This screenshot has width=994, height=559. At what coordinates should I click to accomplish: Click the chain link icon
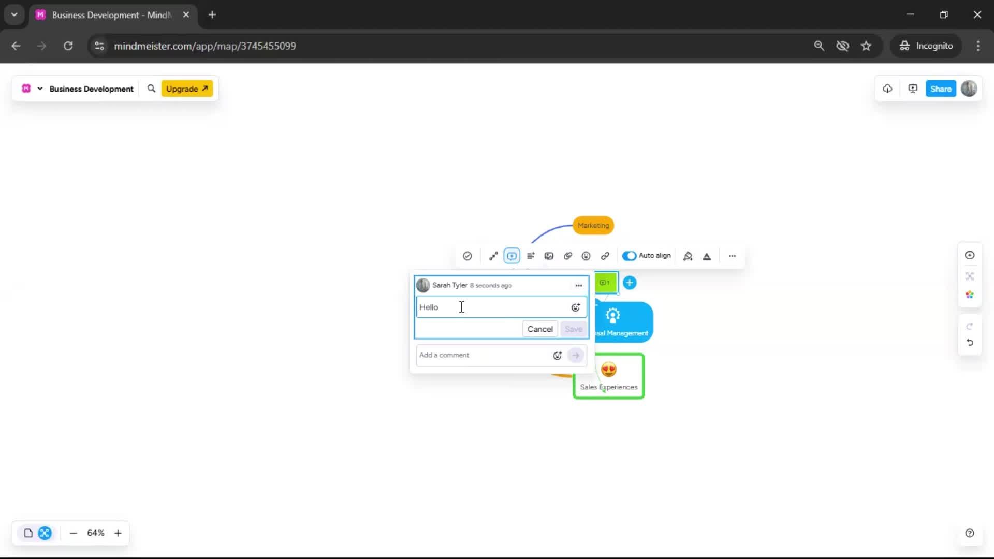tap(605, 256)
